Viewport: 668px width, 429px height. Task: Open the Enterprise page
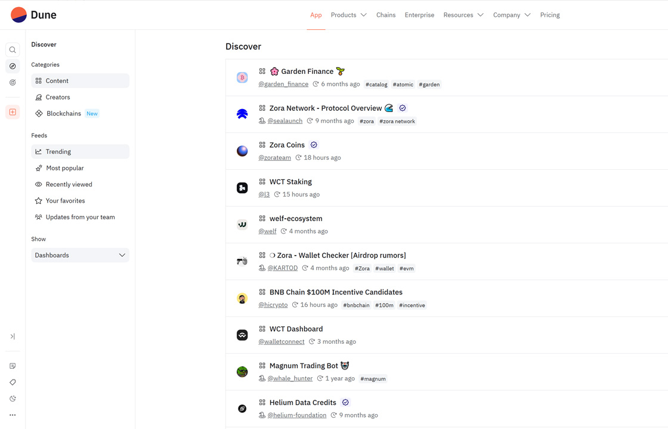pyautogui.click(x=420, y=15)
